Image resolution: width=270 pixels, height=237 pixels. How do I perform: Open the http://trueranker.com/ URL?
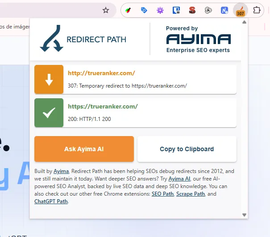pos(101,73)
